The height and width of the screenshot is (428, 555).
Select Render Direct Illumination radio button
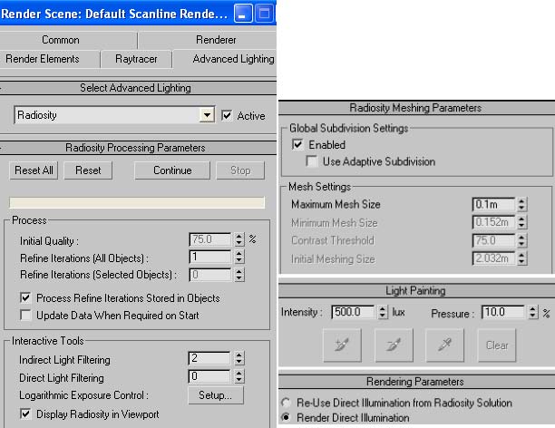(286, 418)
